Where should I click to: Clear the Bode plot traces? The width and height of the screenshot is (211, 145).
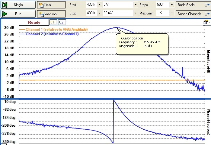tap(51, 5)
